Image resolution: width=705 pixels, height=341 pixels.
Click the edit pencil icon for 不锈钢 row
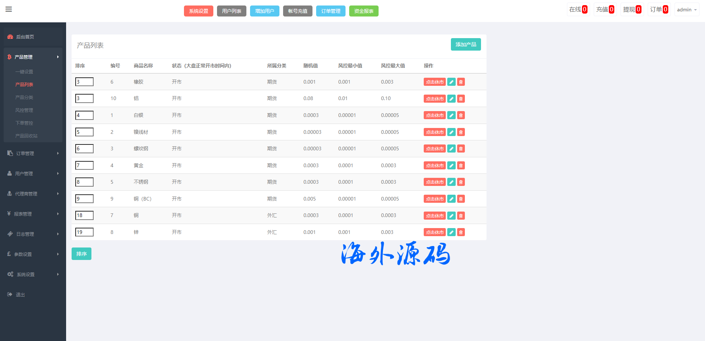pyautogui.click(x=451, y=182)
